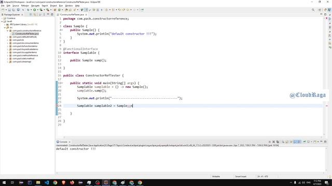332x186 pixels.
Task: Minimize the Package Explorer view
Action: click(x=48, y=14)
